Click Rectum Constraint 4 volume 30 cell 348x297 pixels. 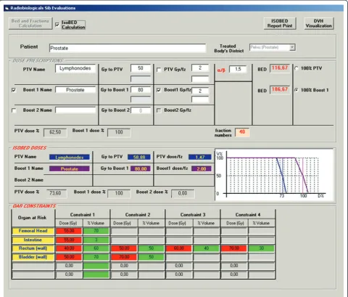point(261,248)
